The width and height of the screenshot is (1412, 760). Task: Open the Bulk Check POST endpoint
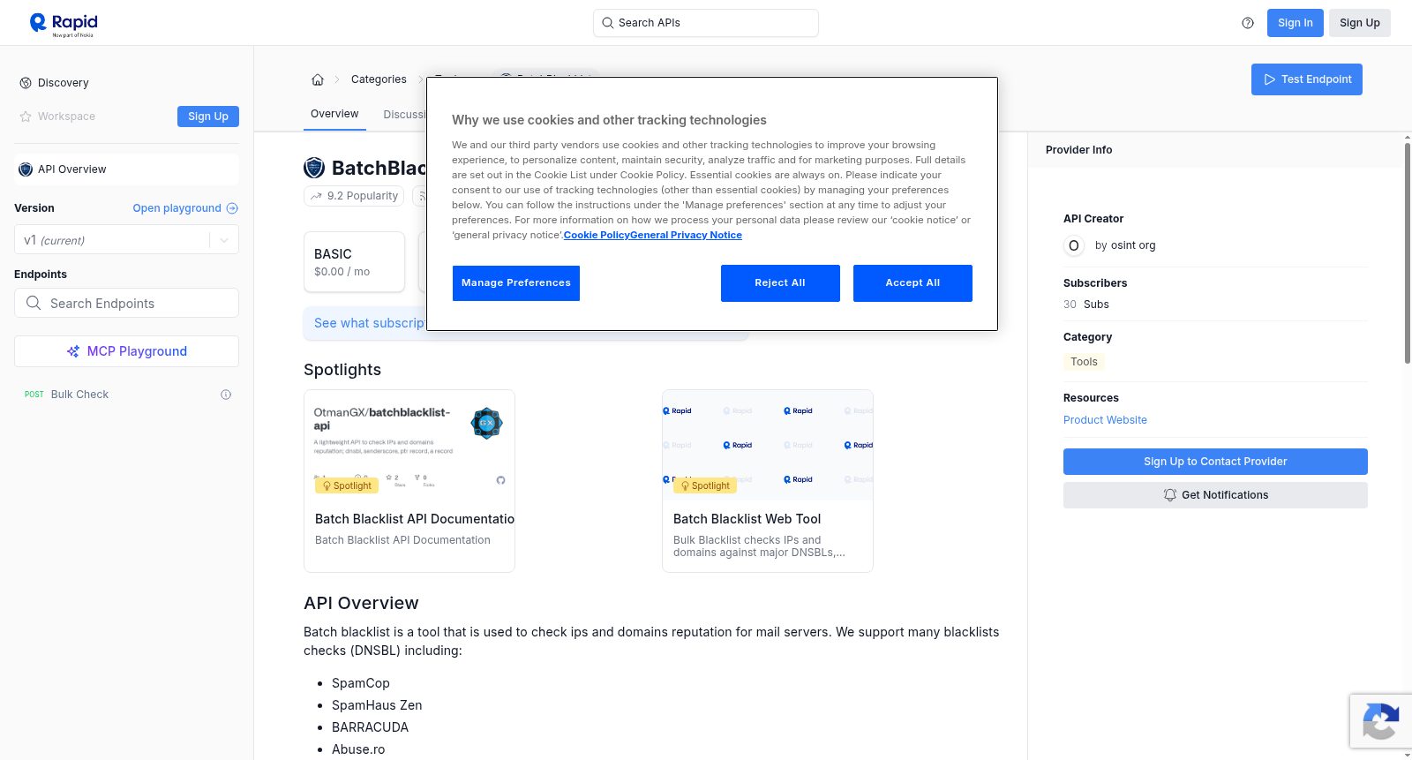pos(126,395)
